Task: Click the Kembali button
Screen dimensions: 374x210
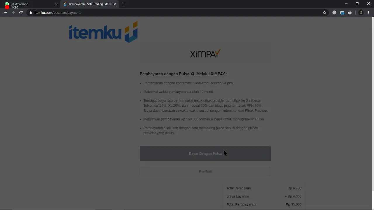Action: (x=205, y=171)
